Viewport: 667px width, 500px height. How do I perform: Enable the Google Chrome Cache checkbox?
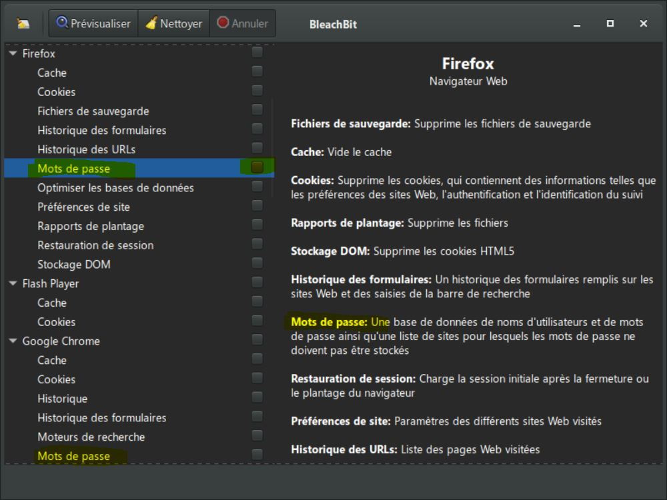pos(257,359)
